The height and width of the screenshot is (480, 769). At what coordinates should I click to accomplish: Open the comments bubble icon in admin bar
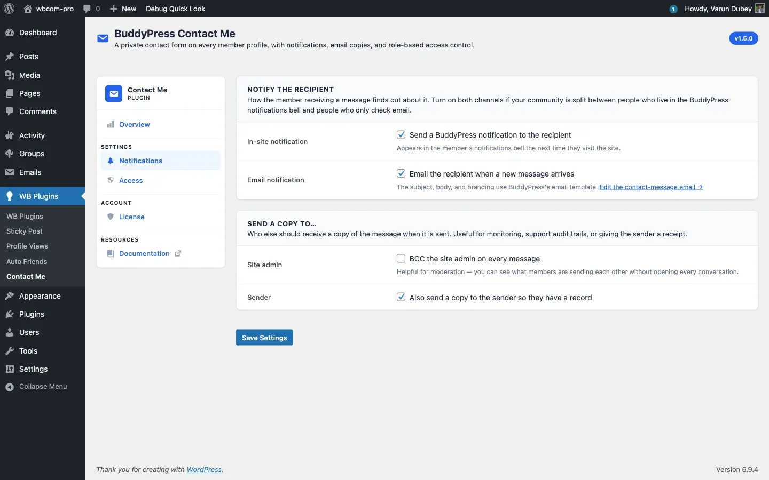87,9
